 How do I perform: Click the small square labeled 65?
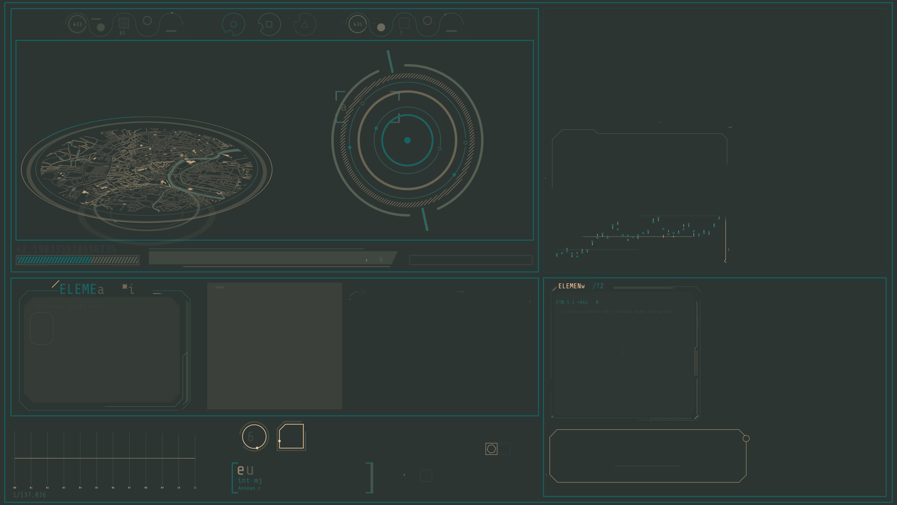tap(123, 23)
